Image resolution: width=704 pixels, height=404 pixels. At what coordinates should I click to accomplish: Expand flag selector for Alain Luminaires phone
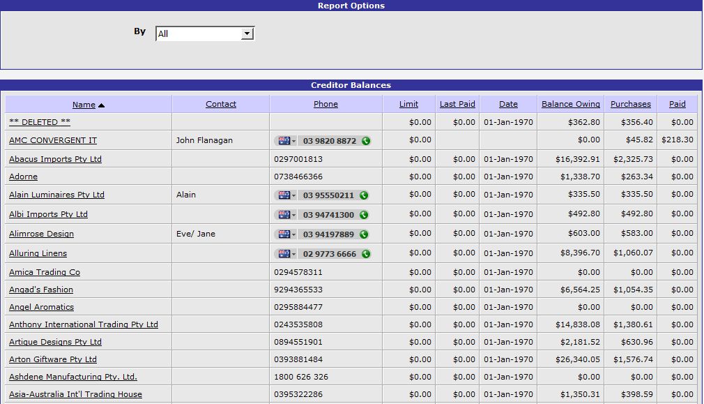(286, 195)
